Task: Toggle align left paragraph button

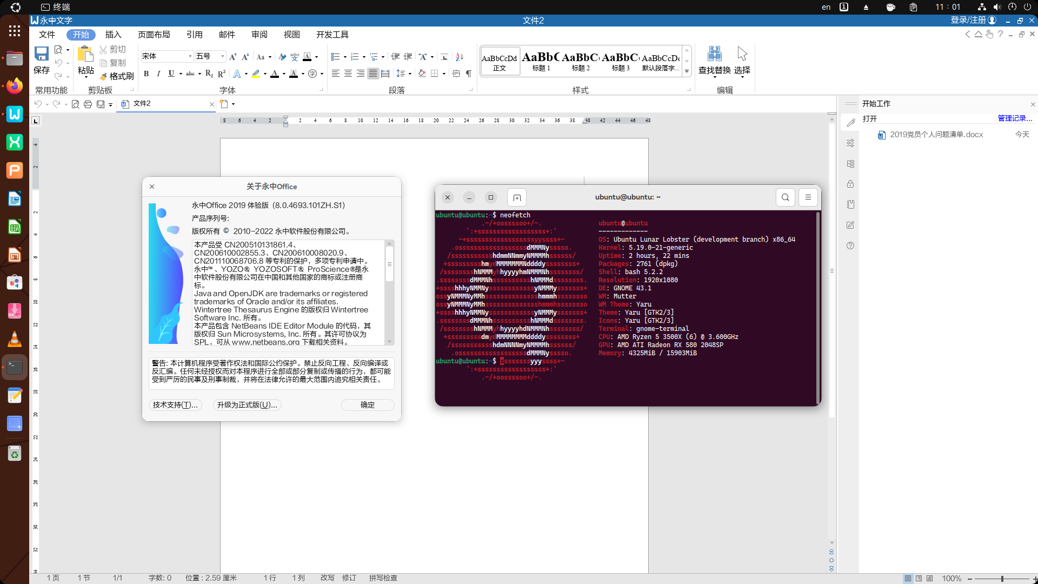Action: 335,74
